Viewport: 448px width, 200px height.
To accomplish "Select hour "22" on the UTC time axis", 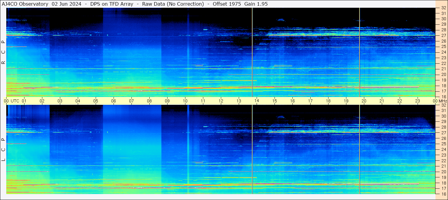I will 400,101.
